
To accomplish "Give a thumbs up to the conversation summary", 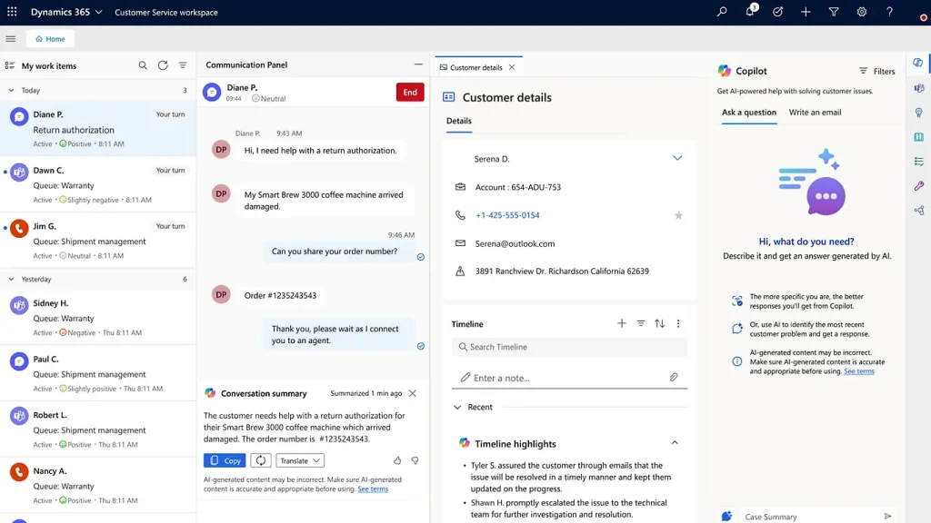I will click(x=397, y=460).
